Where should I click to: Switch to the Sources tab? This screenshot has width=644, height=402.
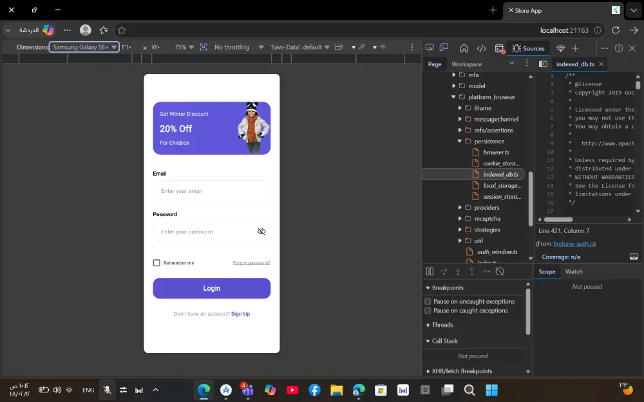point(528,48)
